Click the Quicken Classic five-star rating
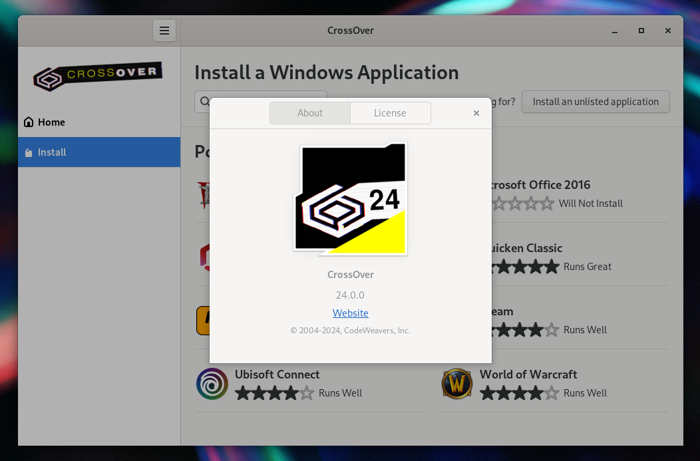This screenshot has height=461, width=700. coord(526,267)
